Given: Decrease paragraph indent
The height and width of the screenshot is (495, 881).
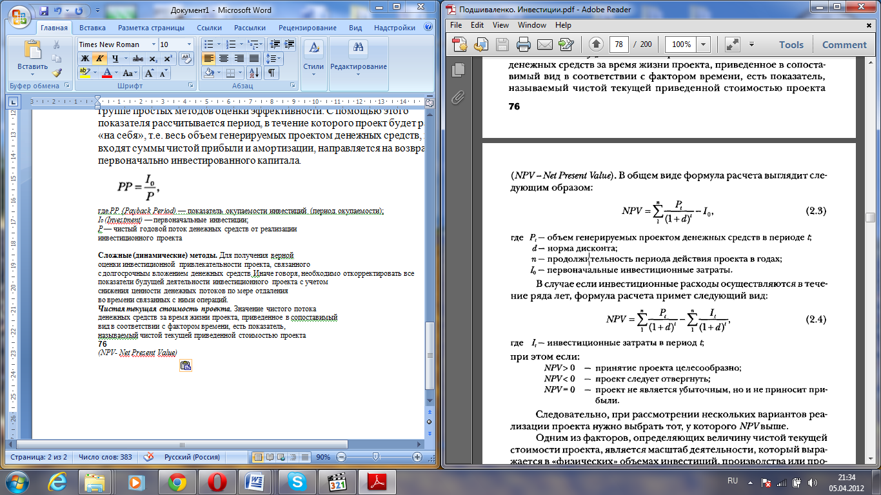Looking at the screenshot, I should [274, 44].
